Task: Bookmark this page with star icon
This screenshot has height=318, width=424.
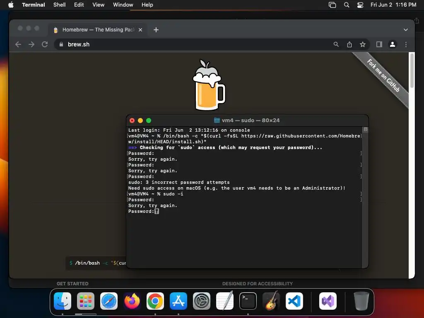Action: pos(363,44)
